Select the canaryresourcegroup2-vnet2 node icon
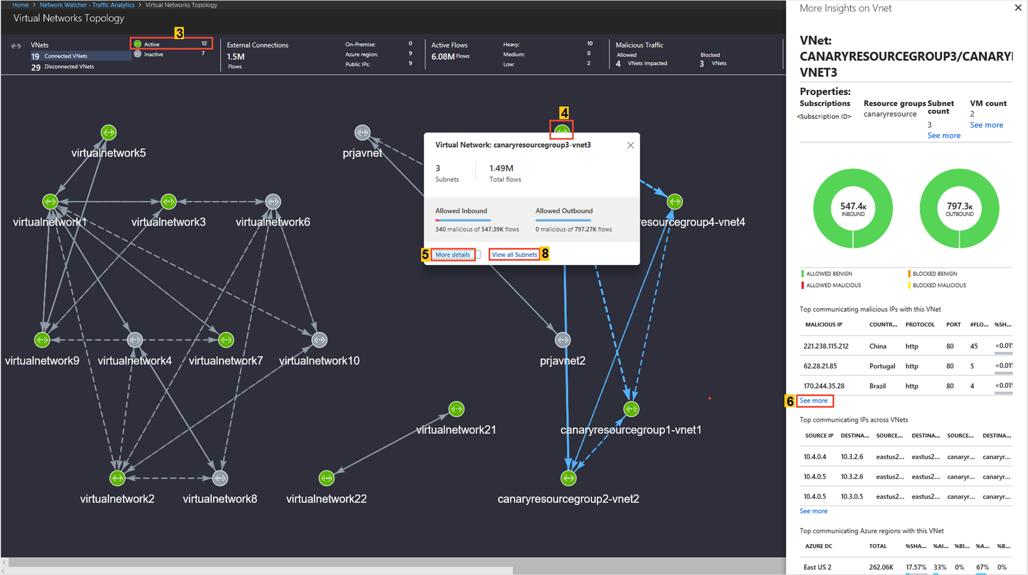The image size is (1028, 575). [569, 478]
